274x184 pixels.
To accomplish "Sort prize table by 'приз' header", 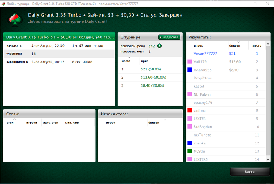I will (x=161, y=61).
